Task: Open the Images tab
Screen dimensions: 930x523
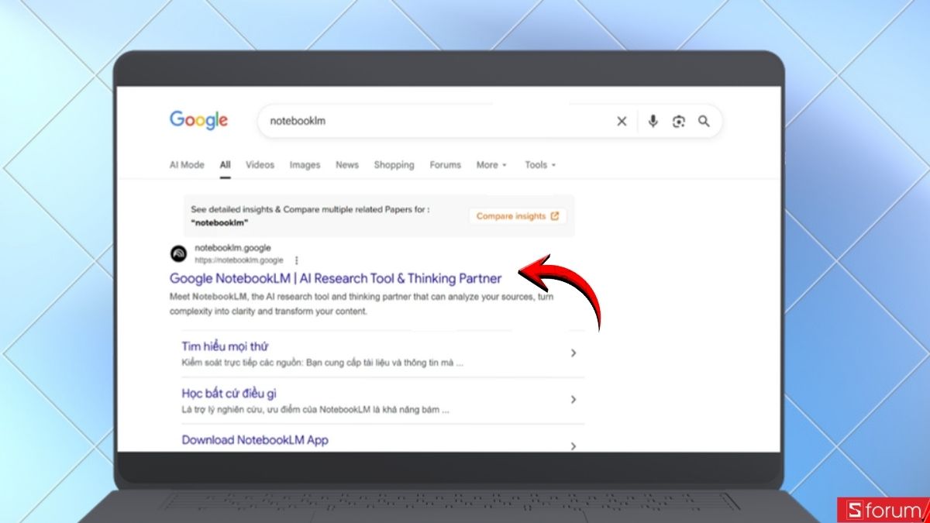Action: pos(305,165)
